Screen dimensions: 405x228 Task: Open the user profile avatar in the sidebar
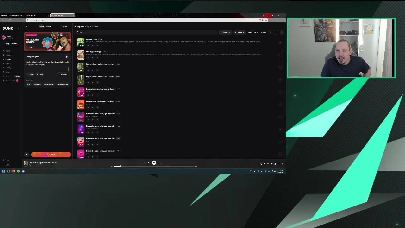tap(3, 37)
